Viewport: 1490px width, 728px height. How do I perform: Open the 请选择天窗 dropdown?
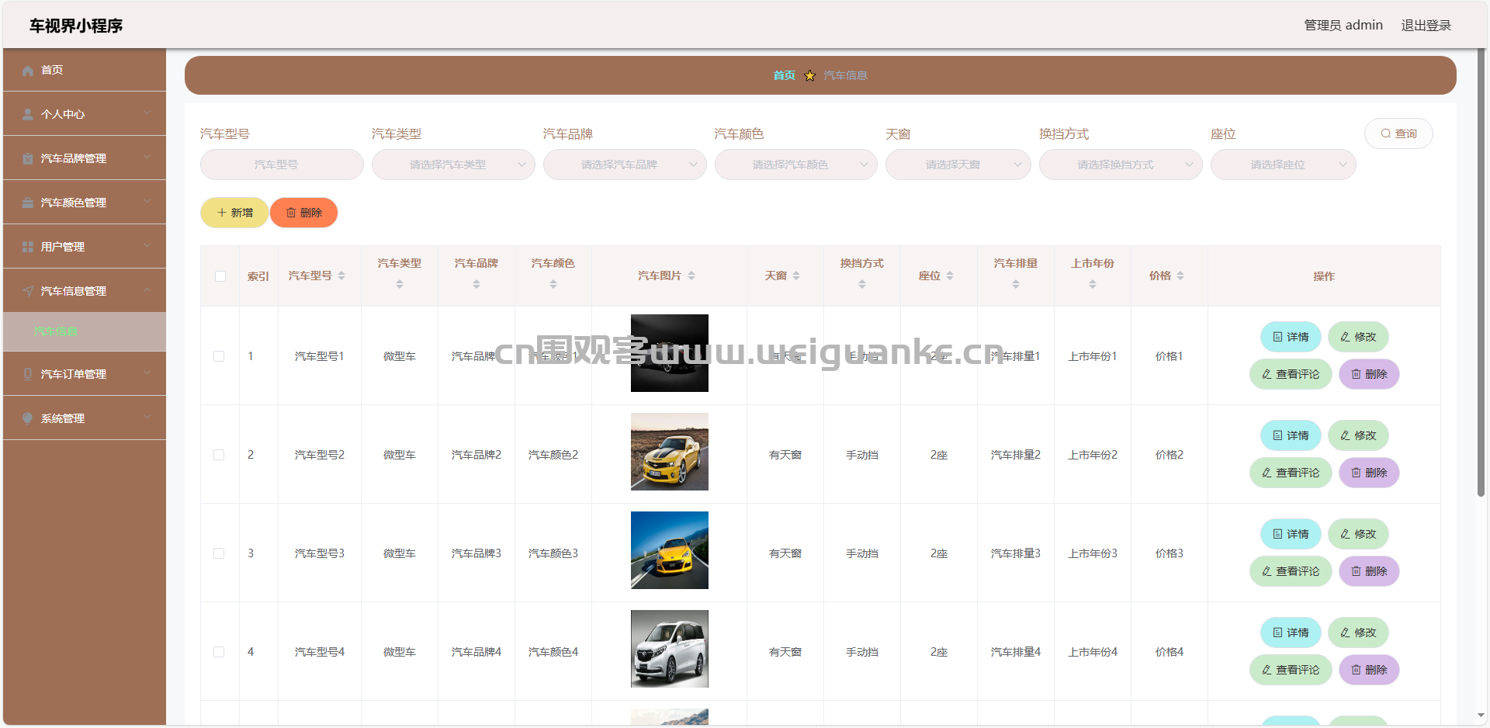(958, 165)
